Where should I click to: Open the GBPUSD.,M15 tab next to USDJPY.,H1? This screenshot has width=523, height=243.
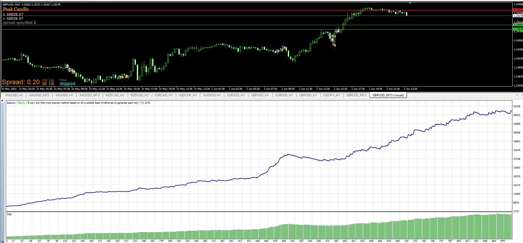[x=356, y=95]
